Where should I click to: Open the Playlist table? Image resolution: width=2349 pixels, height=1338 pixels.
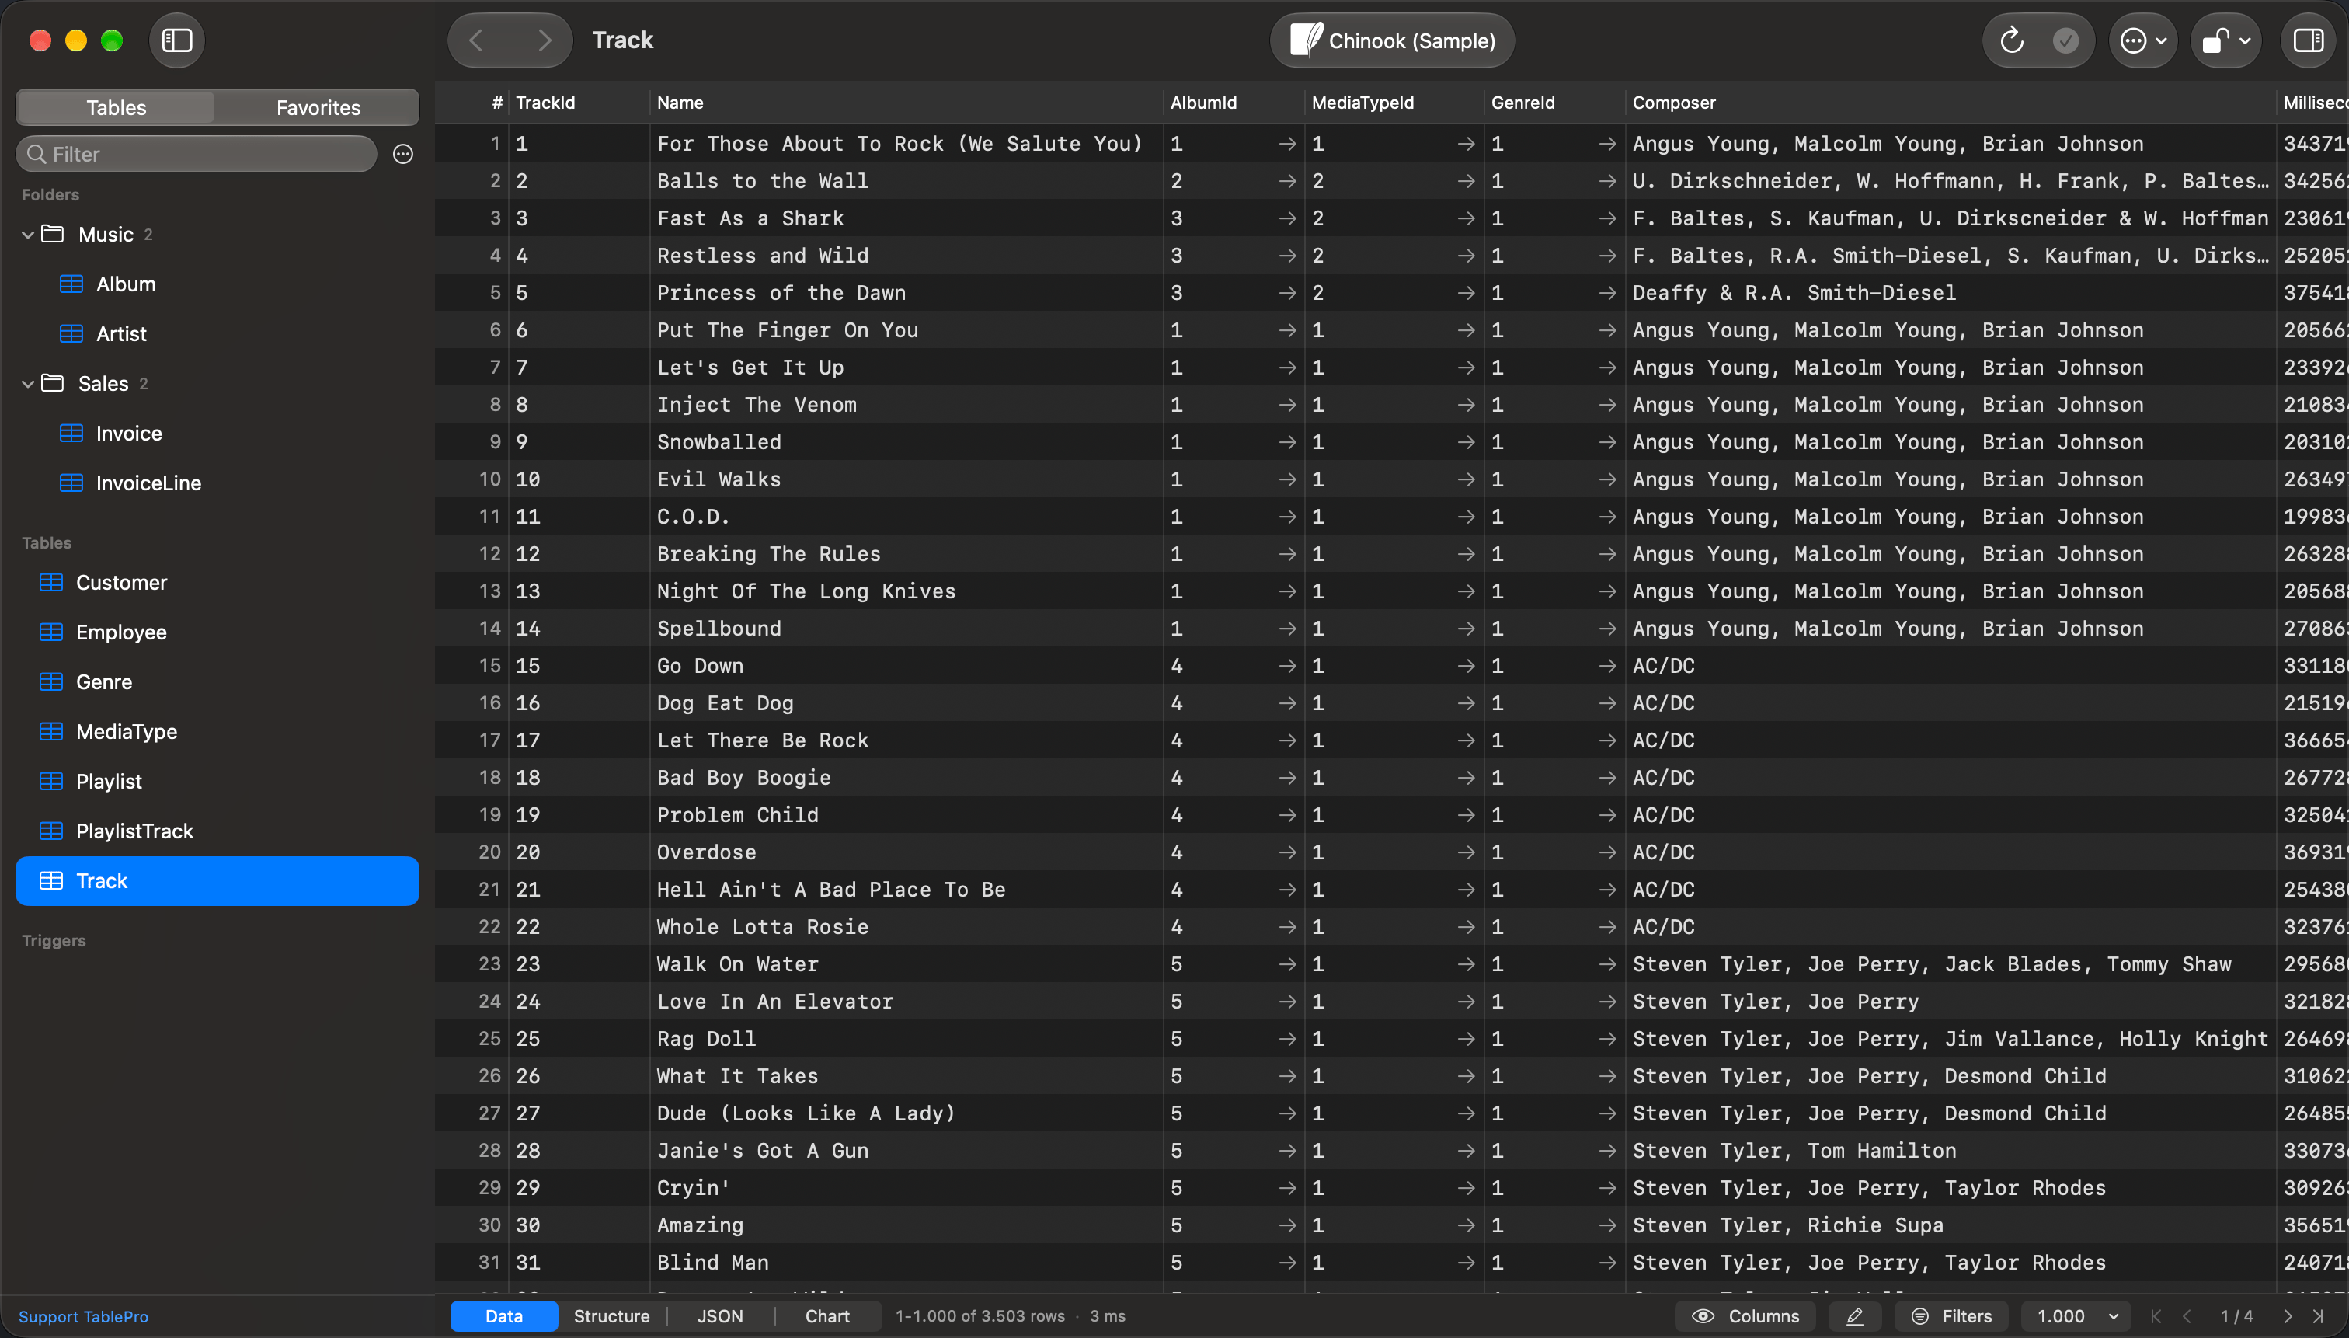(x=217, y=781)
